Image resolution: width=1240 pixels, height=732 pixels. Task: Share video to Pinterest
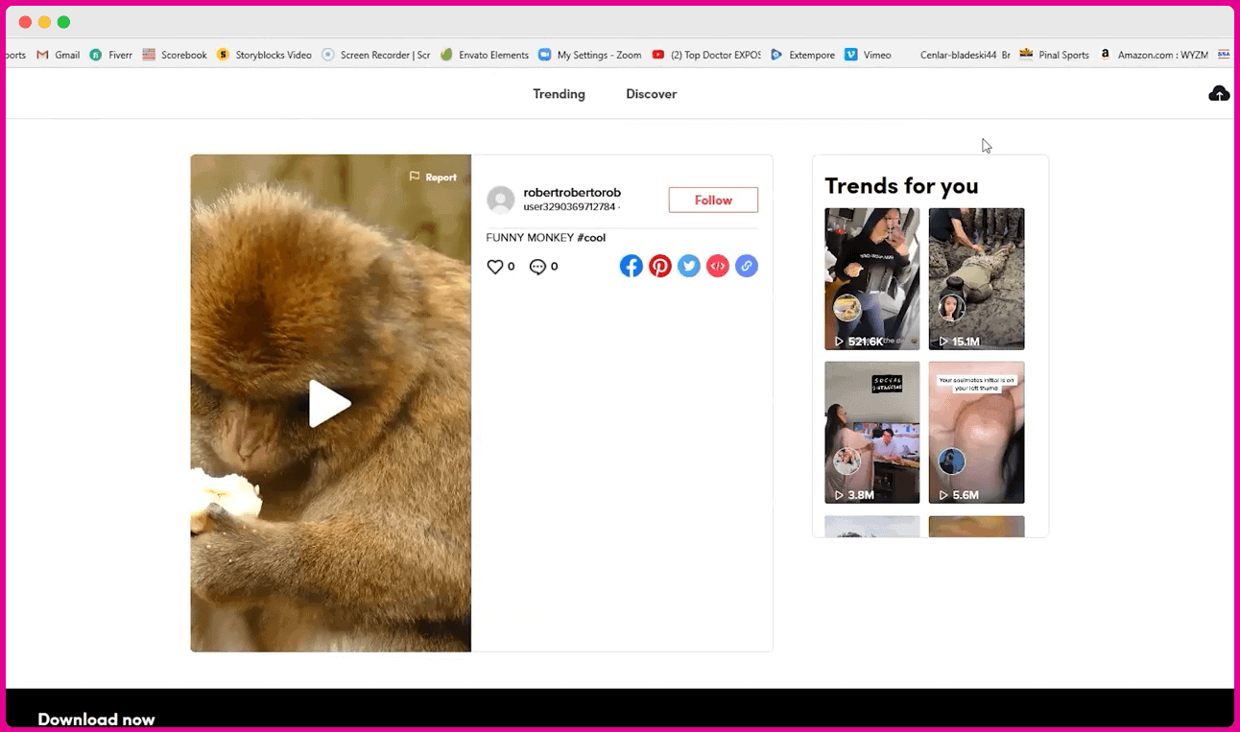[x=659, y=266]
